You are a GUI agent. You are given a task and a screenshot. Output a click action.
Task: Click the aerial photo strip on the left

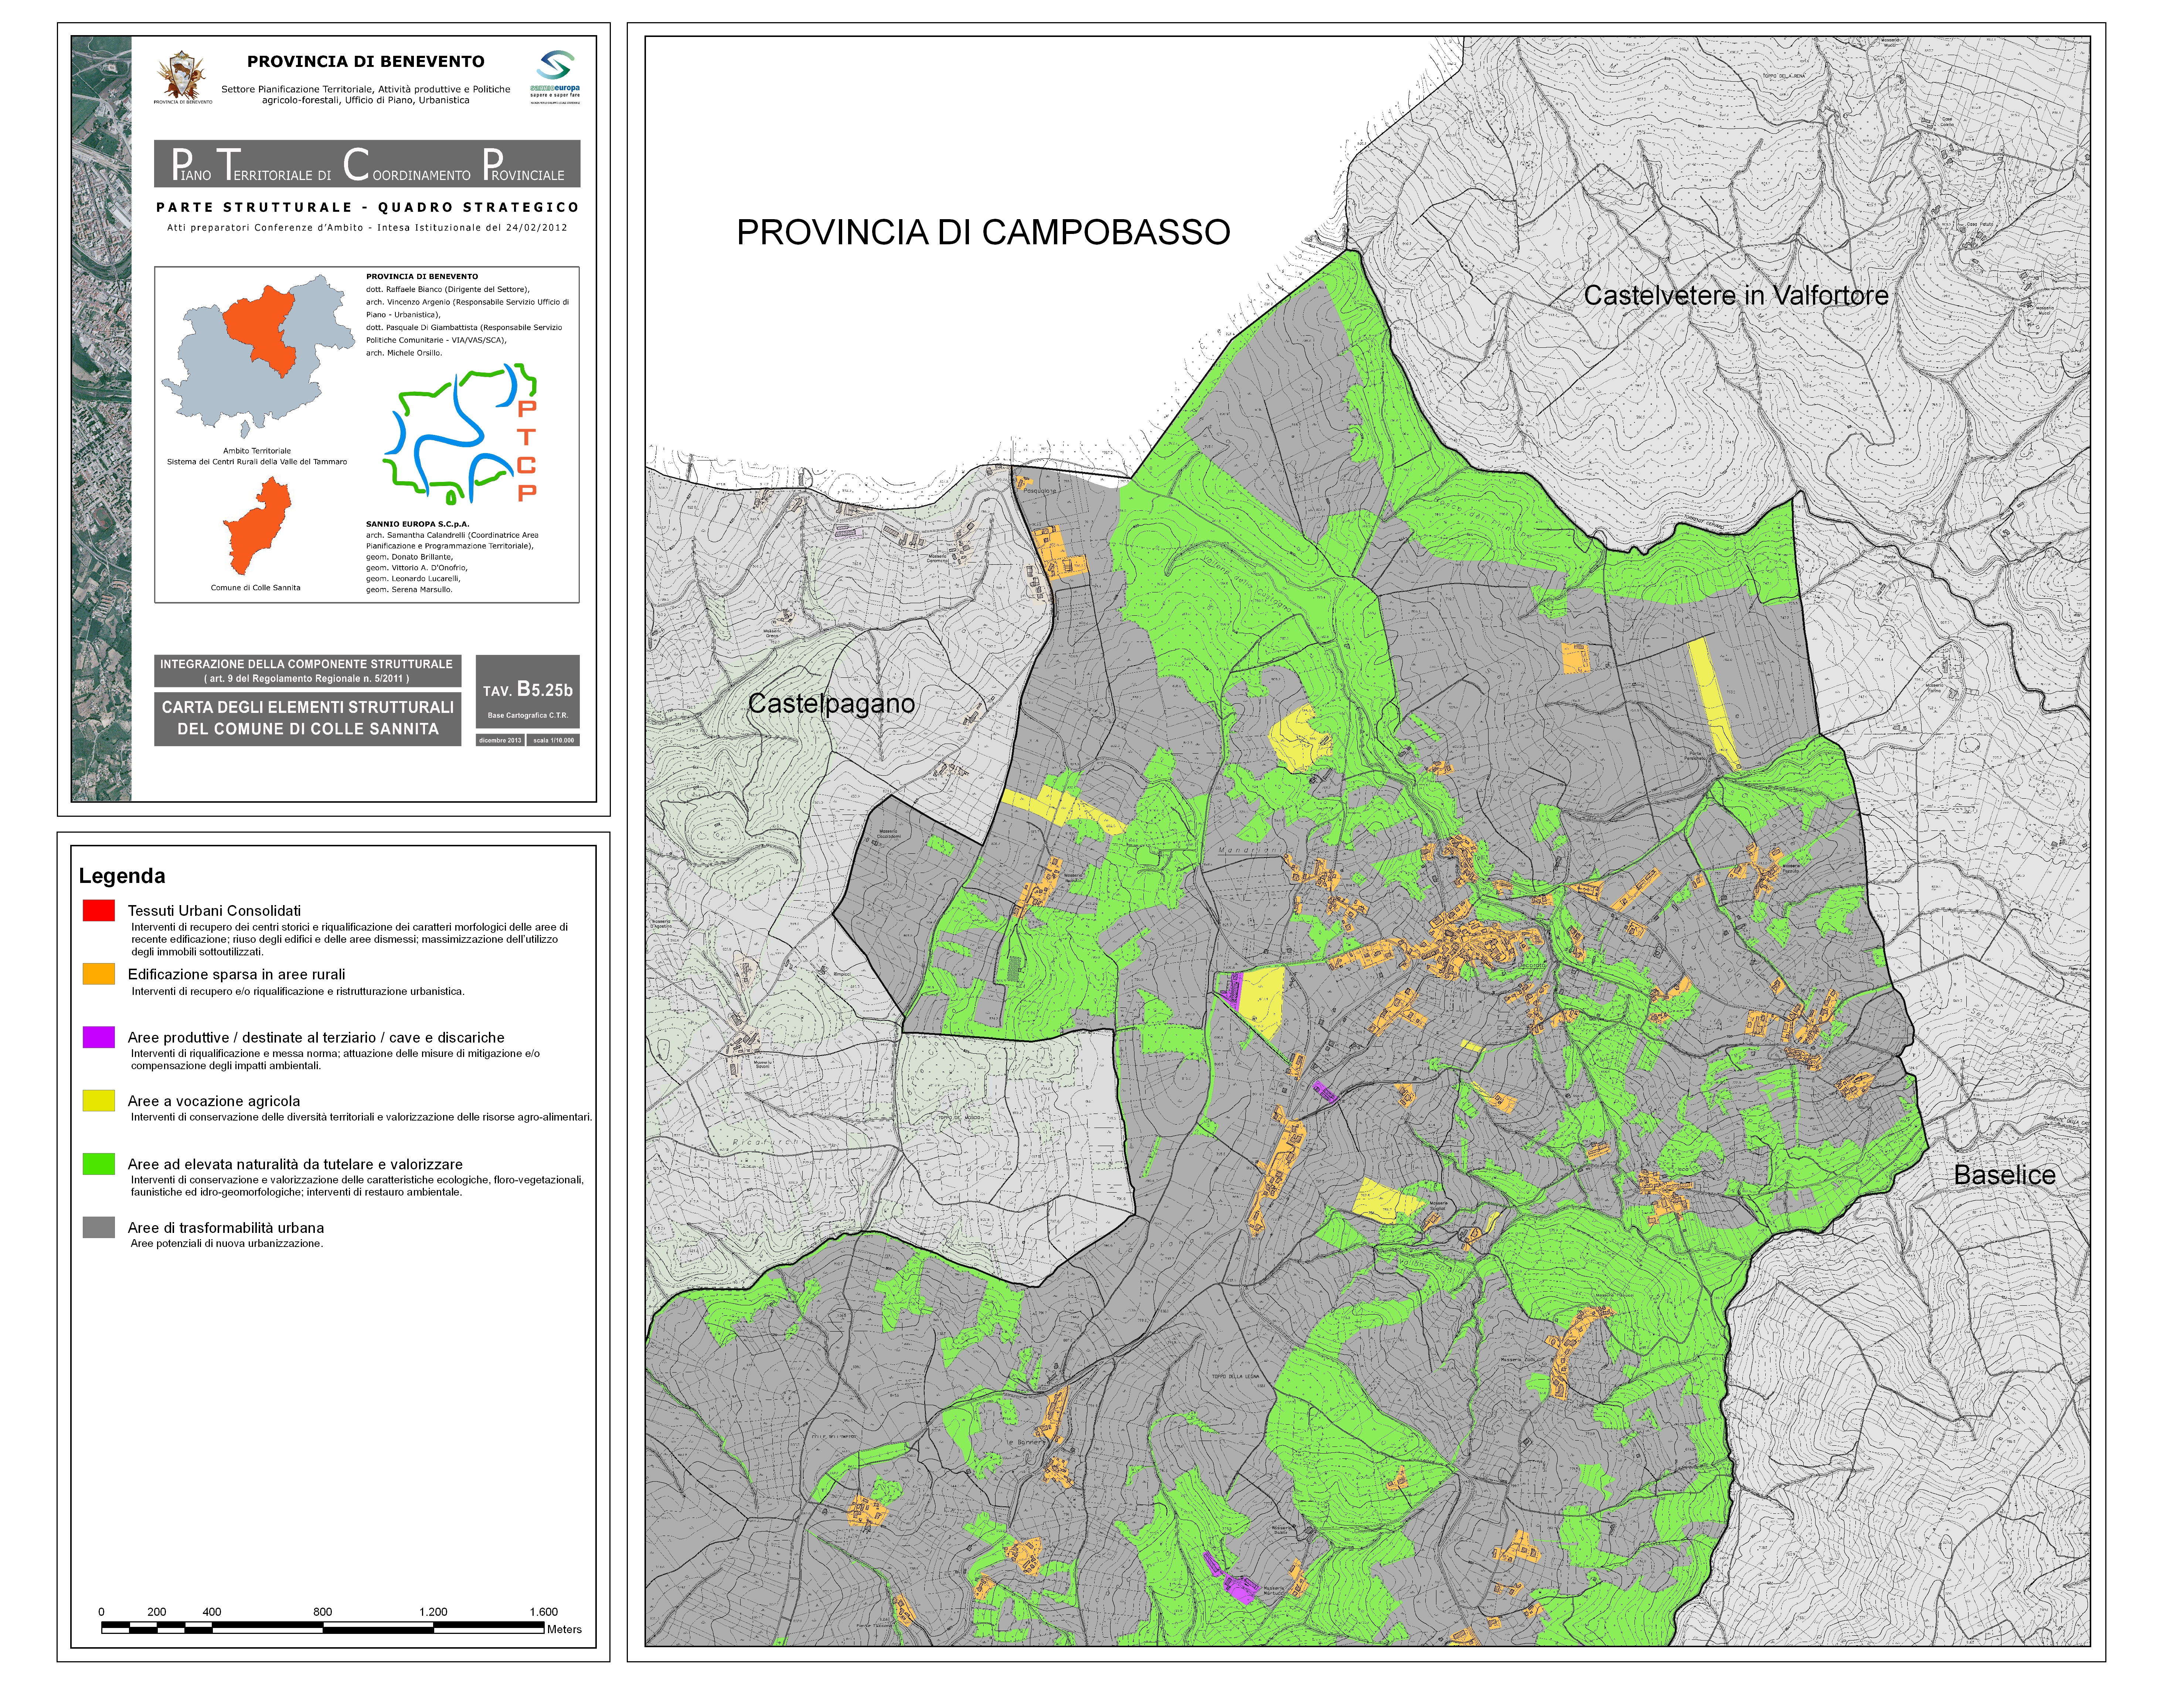tap(101, 419)
